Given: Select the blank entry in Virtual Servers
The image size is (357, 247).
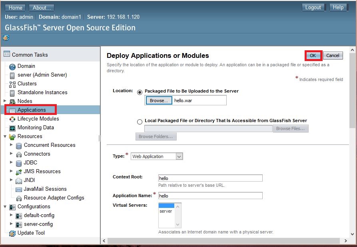Looking at the screenshot, I should [166, 206].
